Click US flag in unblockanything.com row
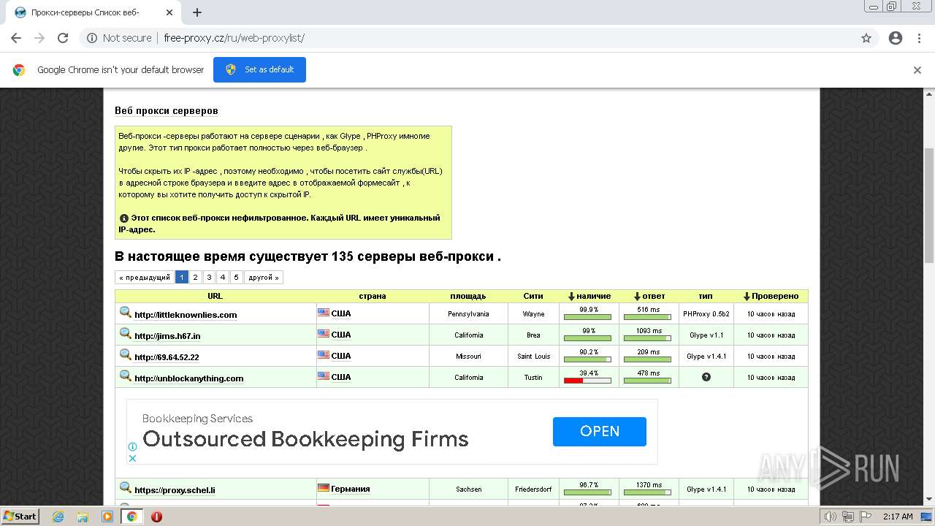The width and height of the screenshot is (935, 526). pyautogui.click(x=324, y=376)
